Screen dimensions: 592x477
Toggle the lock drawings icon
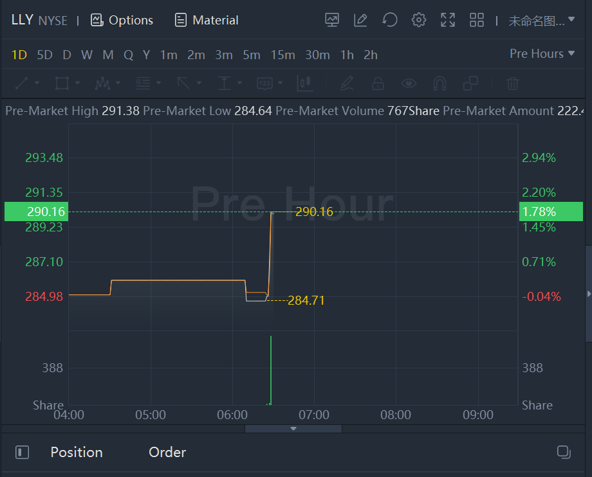point(378,83)
